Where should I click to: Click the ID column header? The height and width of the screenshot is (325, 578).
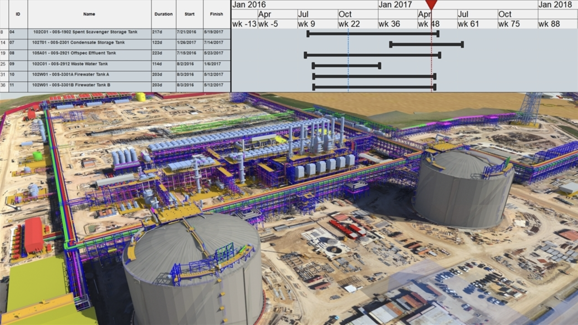[x=17, y=14]
